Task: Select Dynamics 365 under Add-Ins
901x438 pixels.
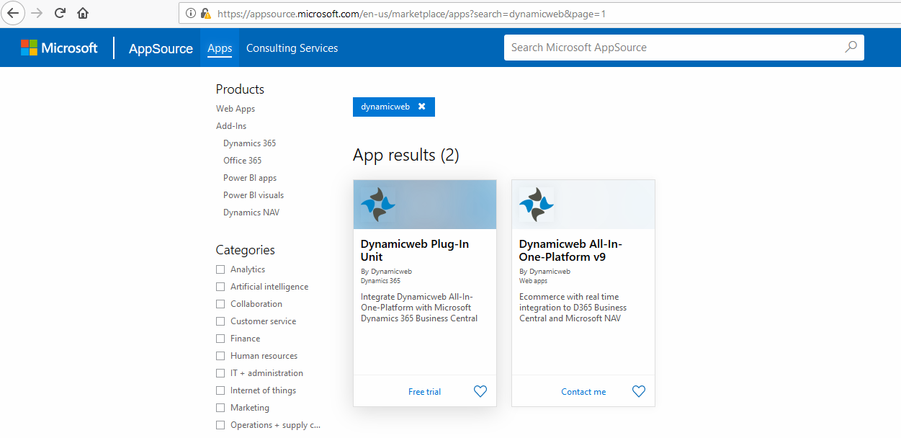Action: click(249, 143)
